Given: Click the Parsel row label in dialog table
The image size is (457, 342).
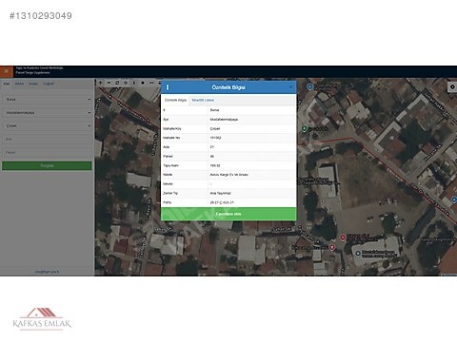Looking at the screenshot, I should click(168, 157).
